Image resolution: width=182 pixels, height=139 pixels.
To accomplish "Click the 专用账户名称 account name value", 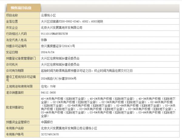I will tap(69, 128).
